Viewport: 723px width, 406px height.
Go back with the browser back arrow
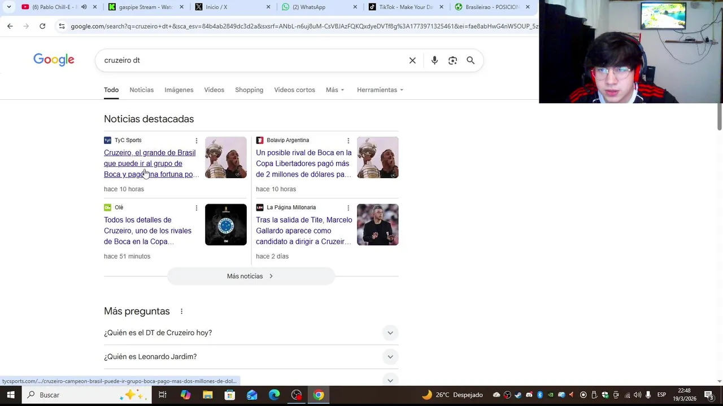click(x=10, y=26)
